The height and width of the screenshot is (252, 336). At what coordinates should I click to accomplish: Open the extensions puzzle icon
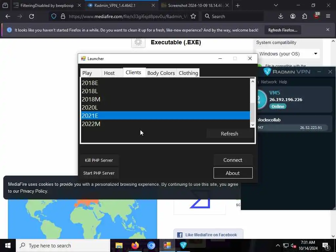tap(304, 16)
